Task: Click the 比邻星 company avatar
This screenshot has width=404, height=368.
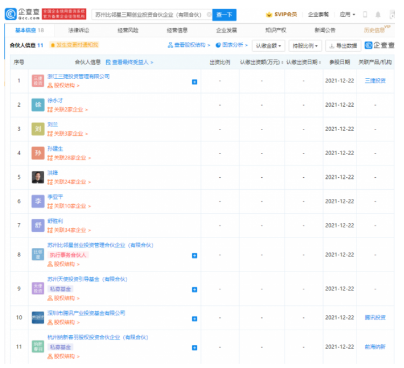Action: (38, 255)
